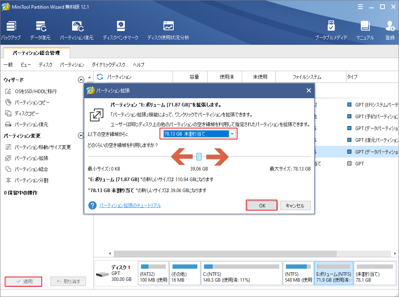Select the (NTFS) 548 MB partition block
Screen dimensions: 399x297
pyautogui.click(x=298, y=273)
